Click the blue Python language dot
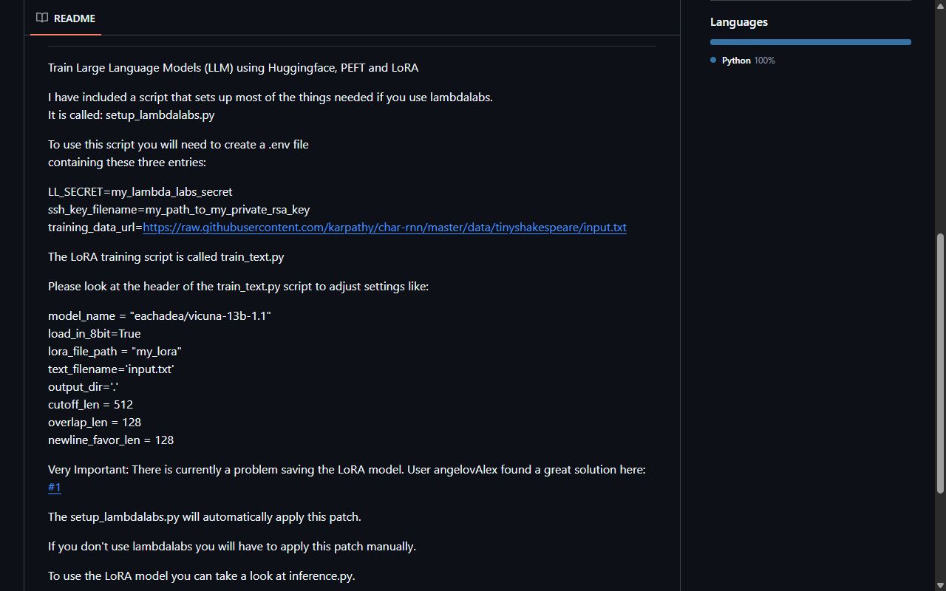This screenshot has width=946, height=591. point(713,60)
